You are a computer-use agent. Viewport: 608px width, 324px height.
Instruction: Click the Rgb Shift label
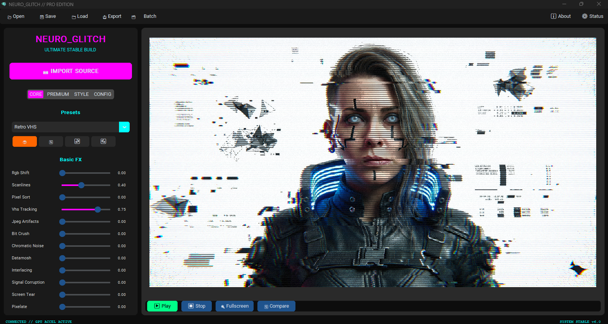(x=21, y=173)
